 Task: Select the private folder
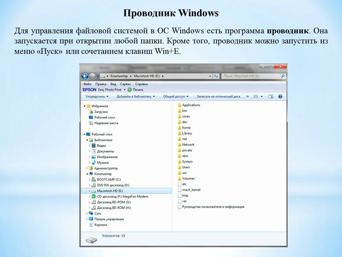coord(185,150)
